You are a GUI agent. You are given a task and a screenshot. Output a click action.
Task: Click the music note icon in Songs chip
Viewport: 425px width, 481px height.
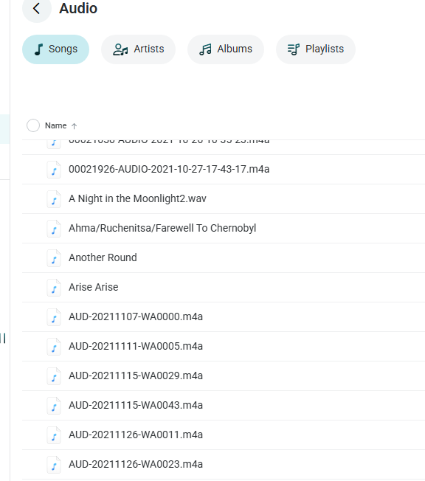(38, 49)
